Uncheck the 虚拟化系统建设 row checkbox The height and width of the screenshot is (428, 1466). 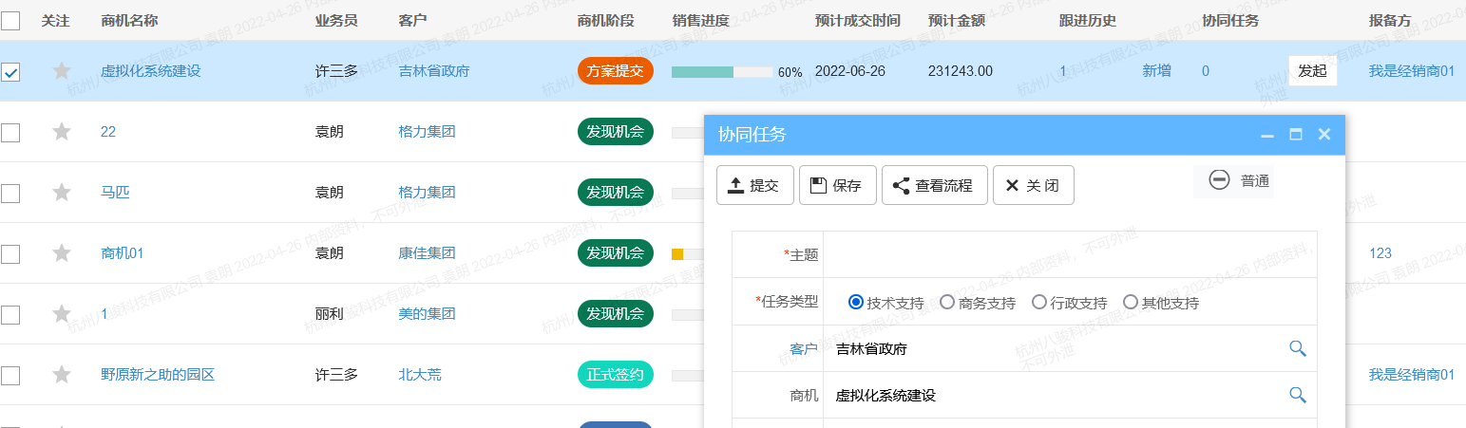tap(10, 72)
